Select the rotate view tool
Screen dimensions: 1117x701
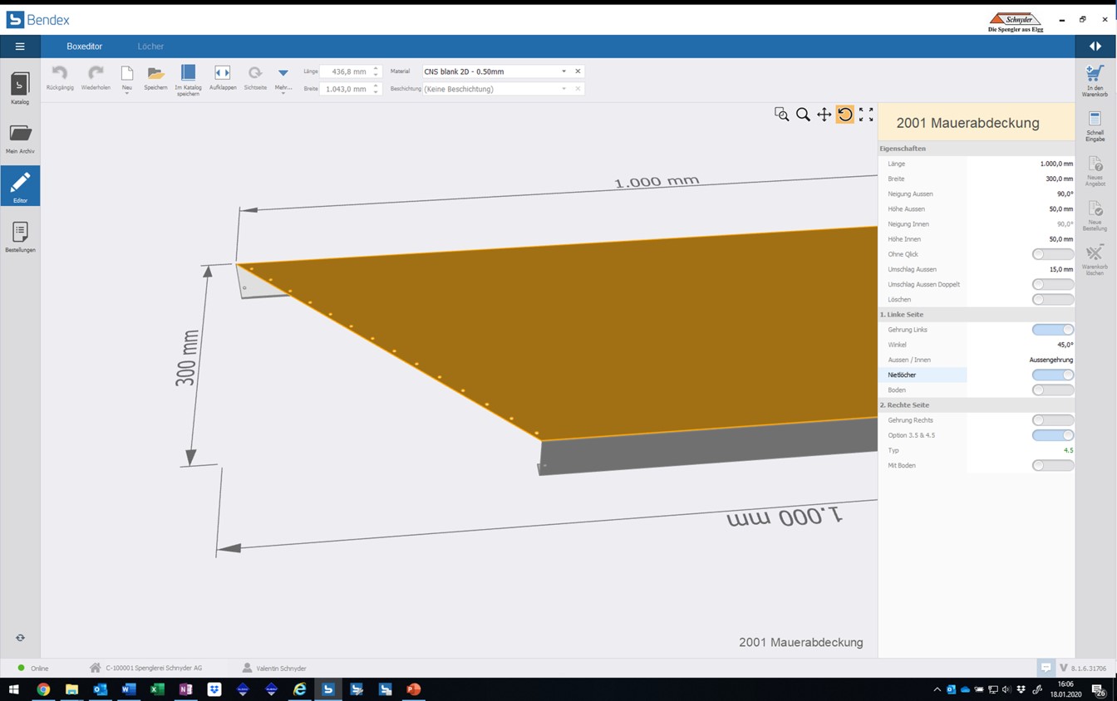click(844, 115)
